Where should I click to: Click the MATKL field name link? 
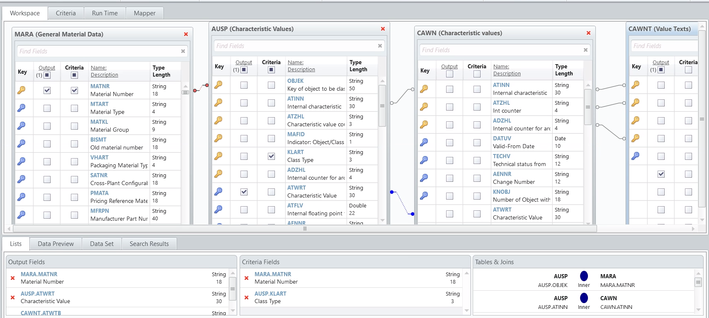pos(99,122)
